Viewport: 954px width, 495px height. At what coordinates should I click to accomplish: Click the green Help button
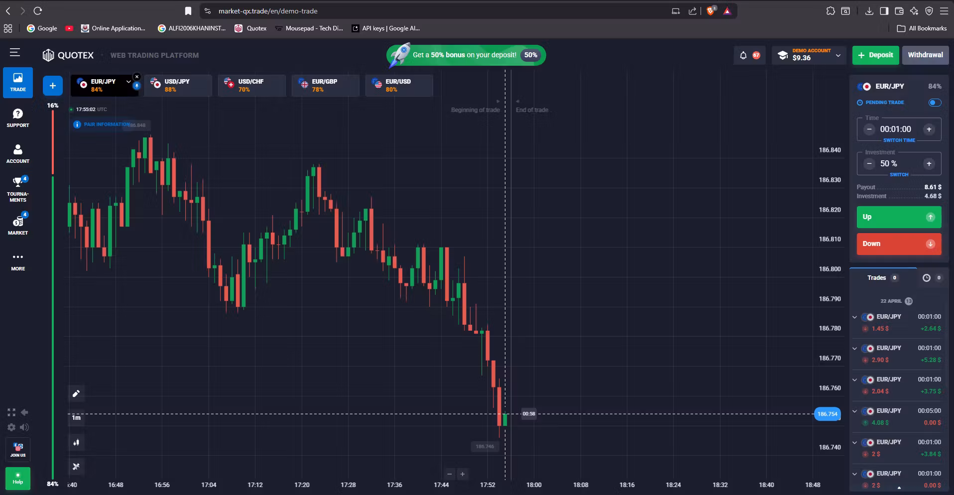pos(18,479)
